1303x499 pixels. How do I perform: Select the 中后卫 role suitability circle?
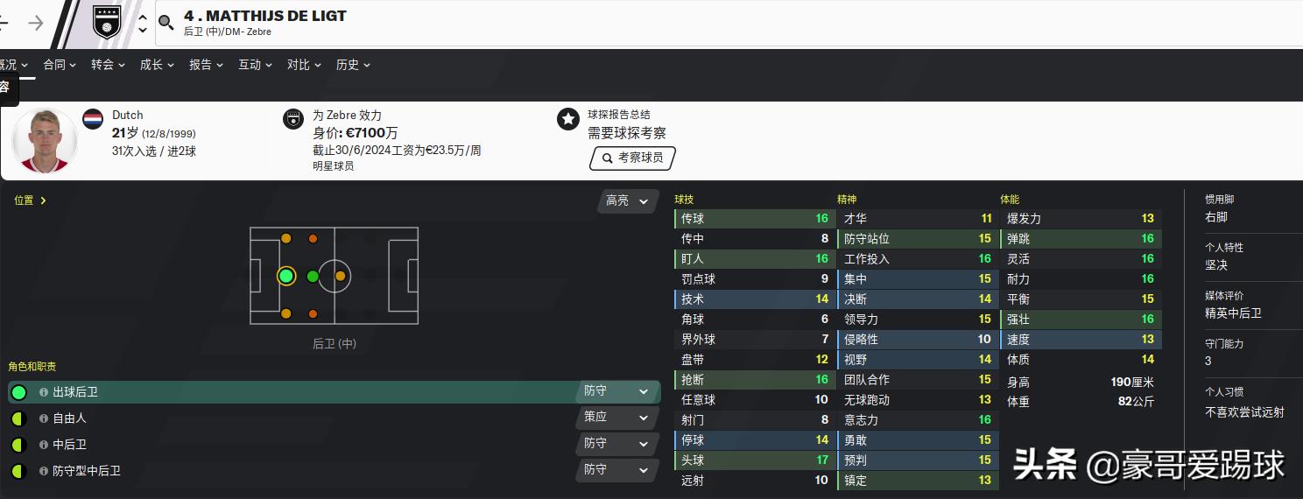coord(18,445)
